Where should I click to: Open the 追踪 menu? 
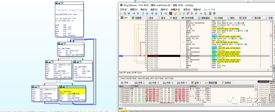click(154, 10)
